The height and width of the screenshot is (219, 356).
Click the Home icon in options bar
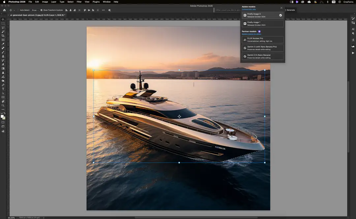pyautogui.click(x=4, y=10)
